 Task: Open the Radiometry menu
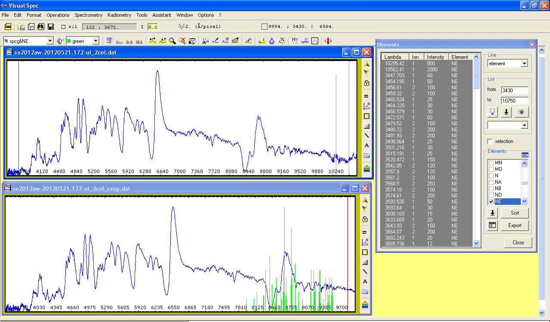[x=119, y=15]
